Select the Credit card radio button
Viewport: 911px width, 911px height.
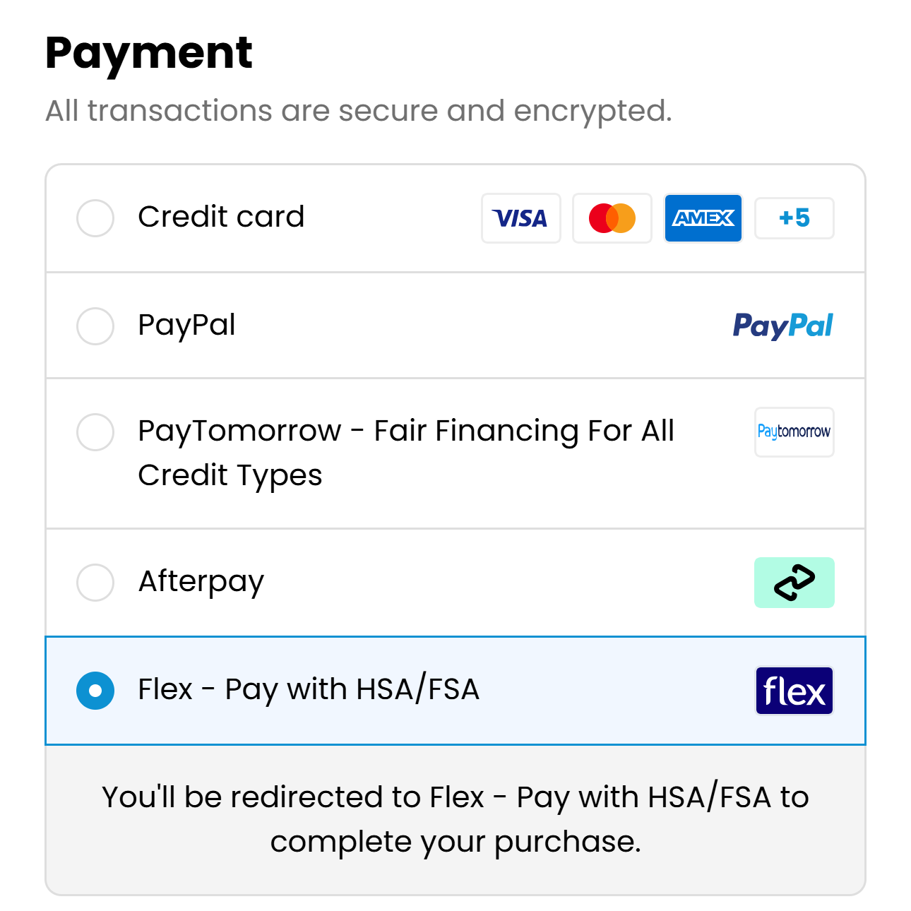pyautogui.click(x=95, y=218)
